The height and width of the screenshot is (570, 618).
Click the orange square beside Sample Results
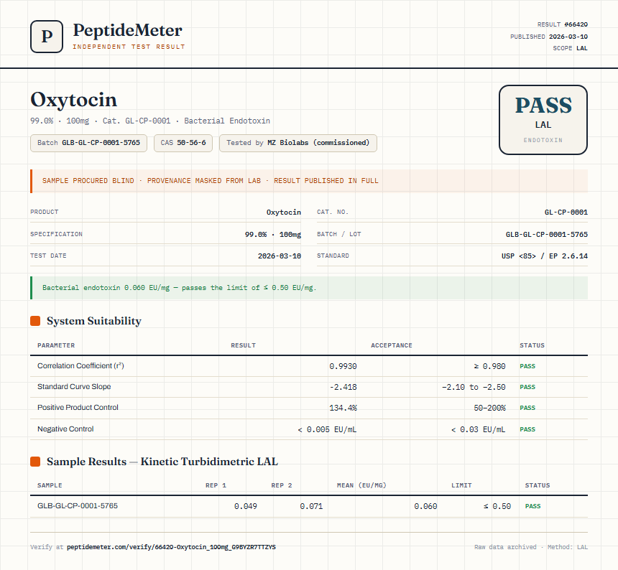[35, 462]
